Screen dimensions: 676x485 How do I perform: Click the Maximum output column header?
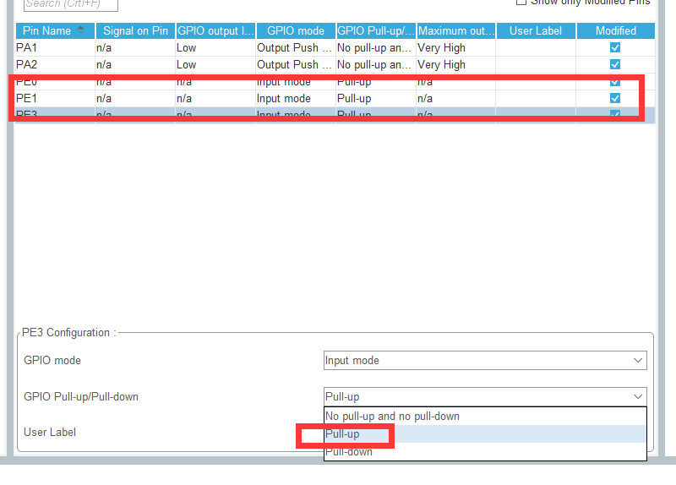pos(455,31)
